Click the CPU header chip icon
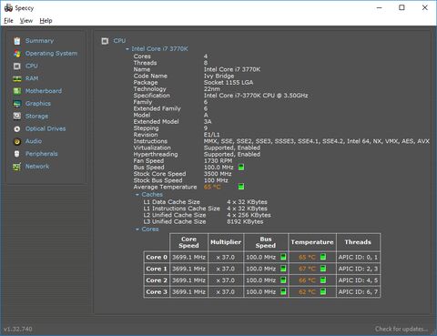 [105, 41]
